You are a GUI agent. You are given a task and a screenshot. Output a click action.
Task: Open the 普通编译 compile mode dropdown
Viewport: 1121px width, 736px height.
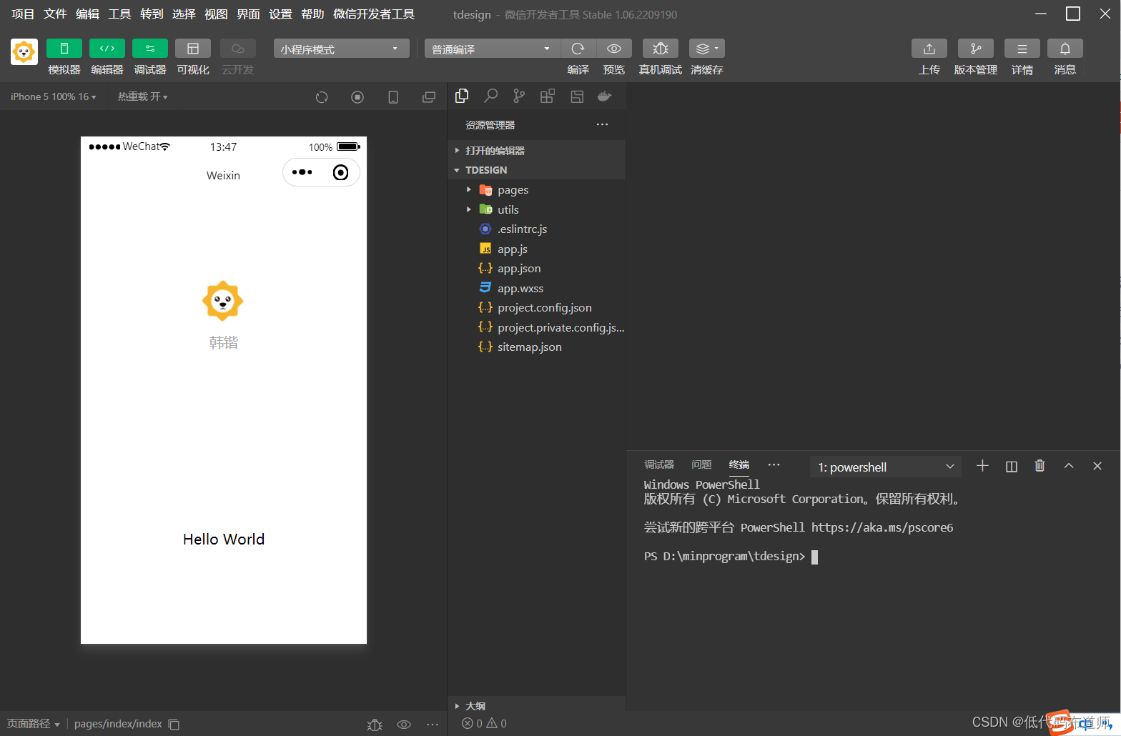click(x=493, y=49)
